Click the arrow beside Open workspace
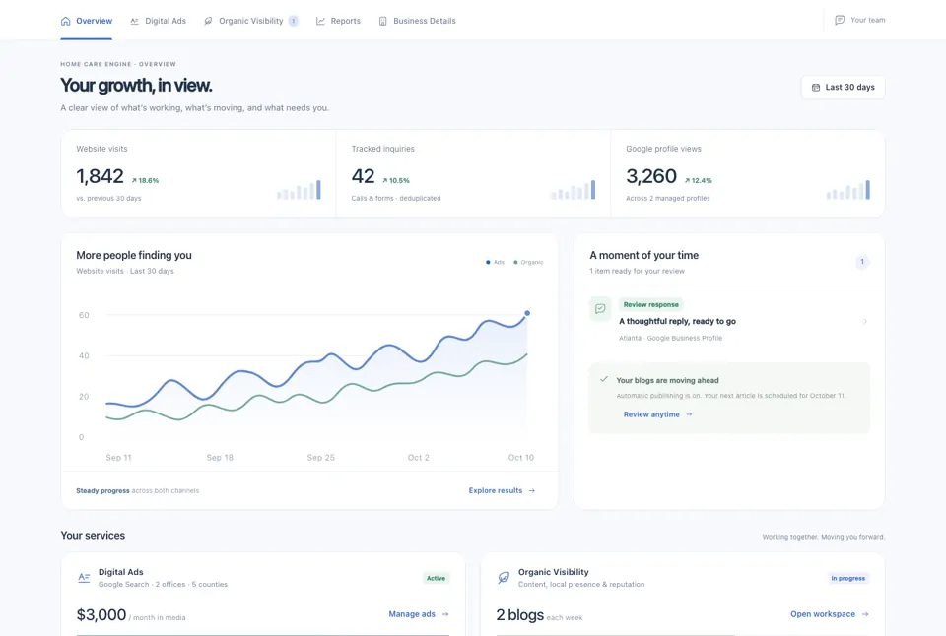The width and height of the screenshot is (946, 636). click(865, 614)
